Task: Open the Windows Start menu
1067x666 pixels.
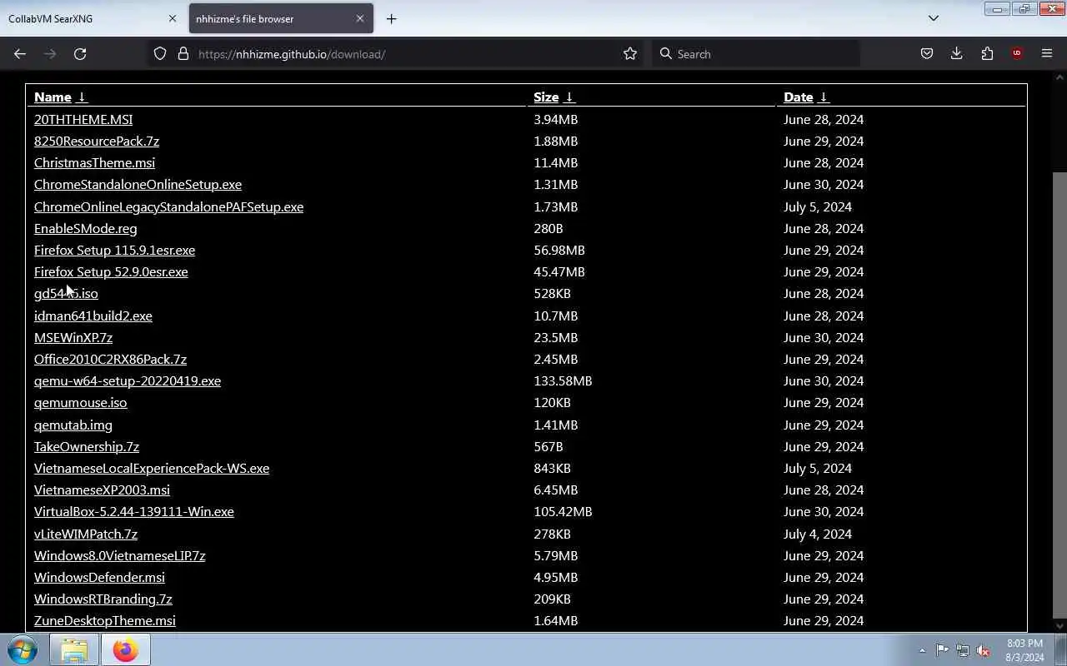Action: coord(23,650)
